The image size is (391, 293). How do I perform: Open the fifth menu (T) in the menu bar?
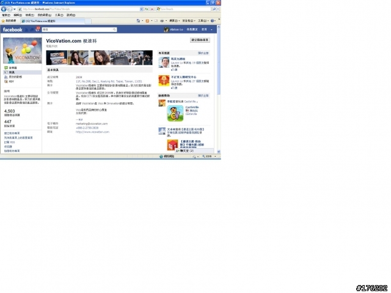coord(59,15)
